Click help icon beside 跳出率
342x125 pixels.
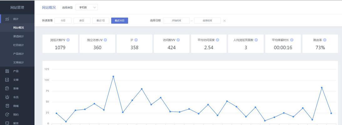pyautogui.click(x=325, y=40)
